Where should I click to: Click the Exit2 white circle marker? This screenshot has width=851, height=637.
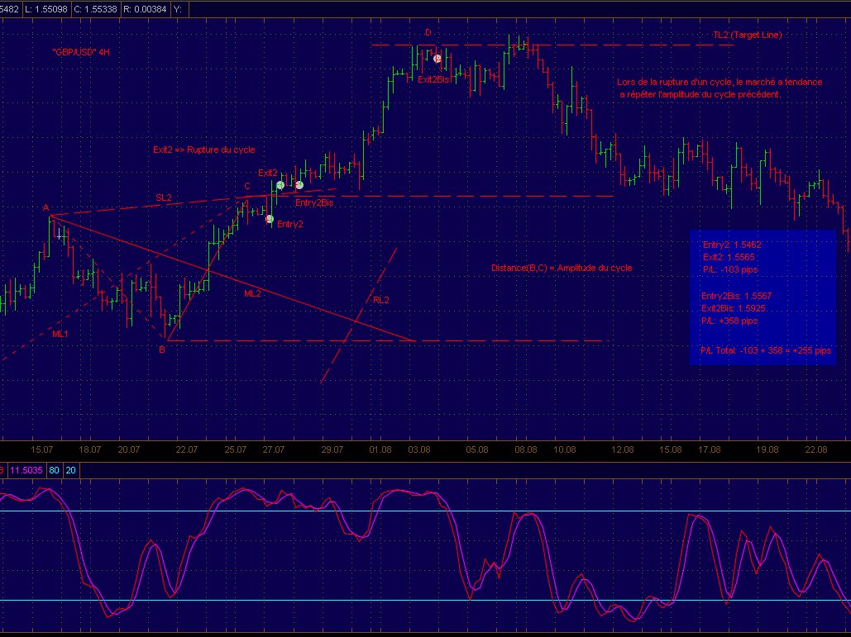click(x=280, y=185)
